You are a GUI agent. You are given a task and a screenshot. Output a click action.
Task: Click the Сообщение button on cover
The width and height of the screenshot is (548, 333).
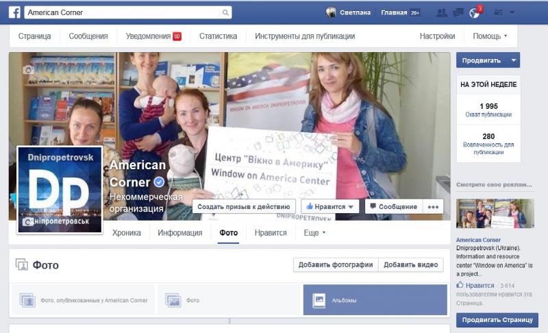click(x=394, y=207)
